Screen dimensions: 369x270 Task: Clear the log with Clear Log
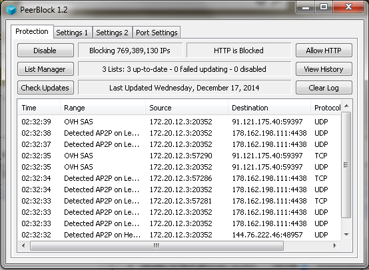pyautogui.click(x=324, y=88)
